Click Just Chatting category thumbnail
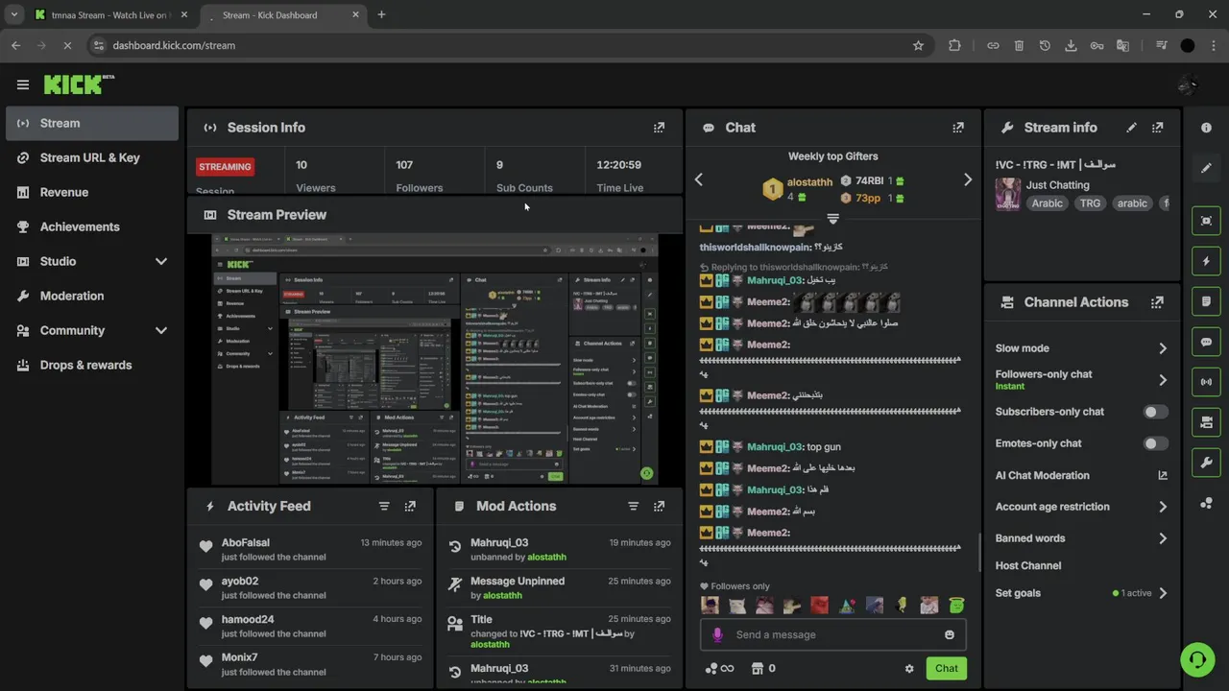 click(x=1007, y=194)
